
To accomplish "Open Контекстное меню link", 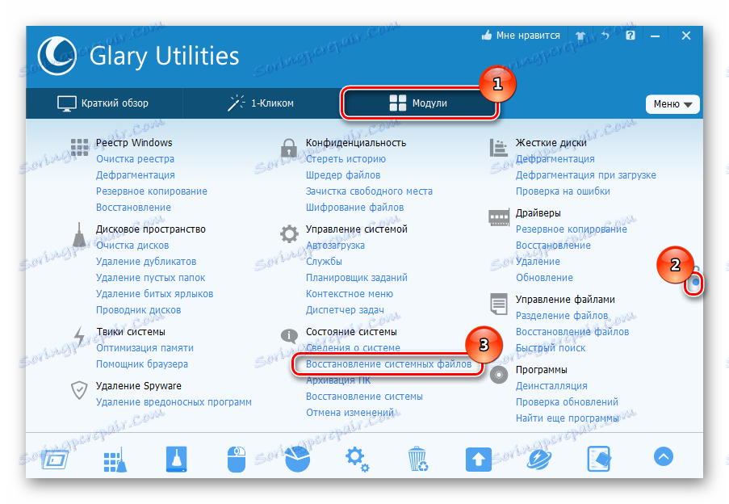I will pos(349,294).
